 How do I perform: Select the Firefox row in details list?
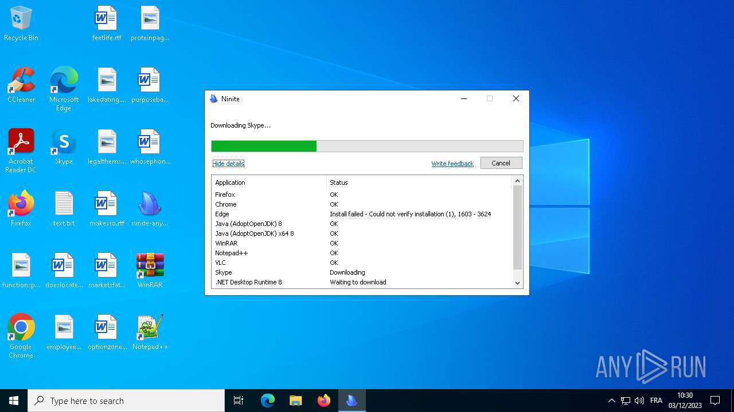click(362, 195)
